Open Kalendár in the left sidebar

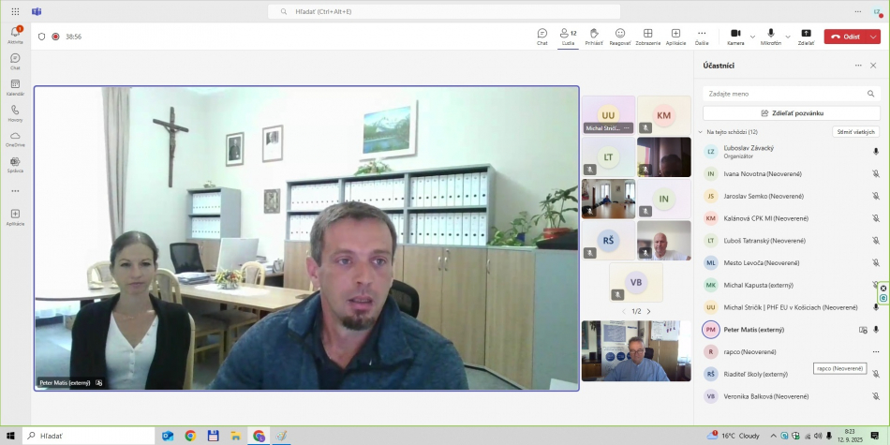(x=15, y=86)
